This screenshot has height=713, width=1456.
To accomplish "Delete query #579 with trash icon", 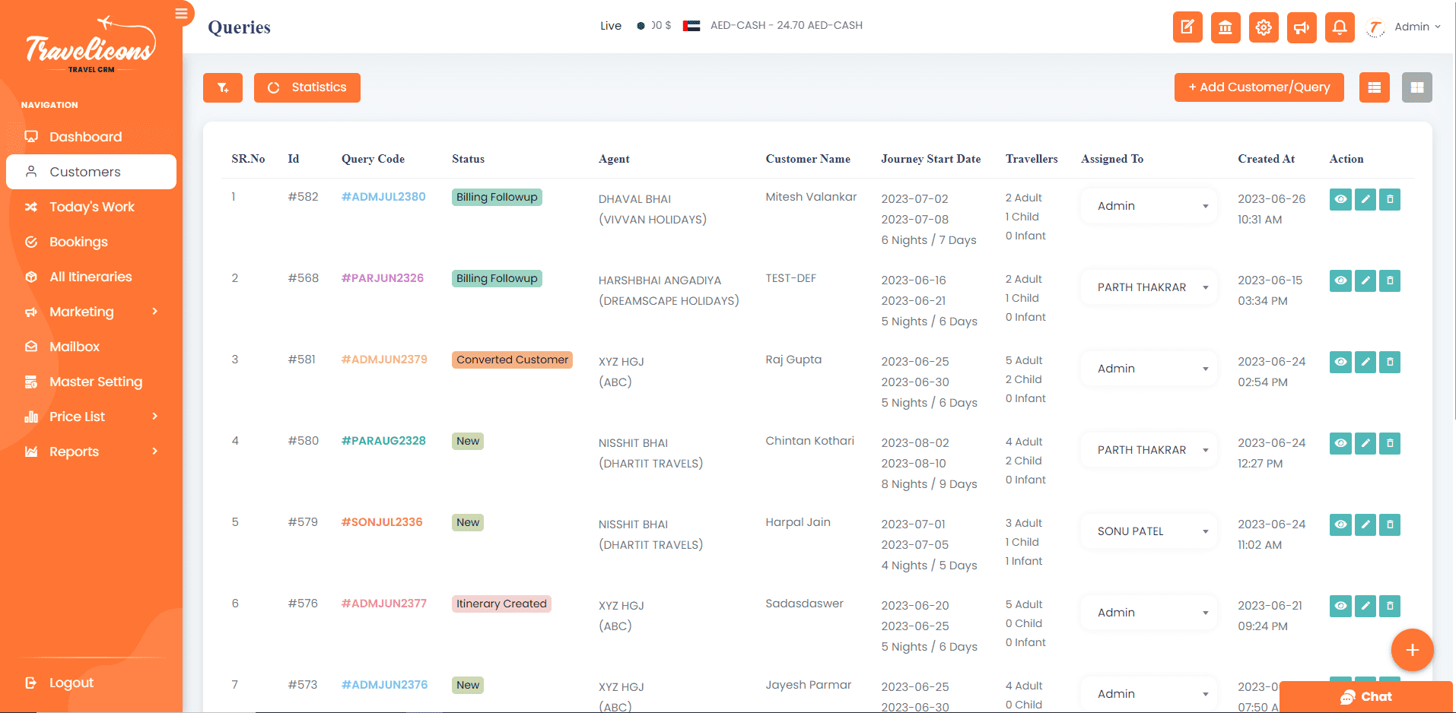I will tap(1390, 524).
